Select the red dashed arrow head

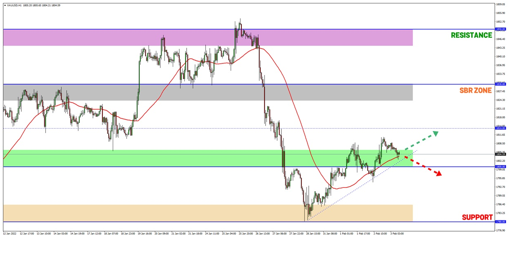pos(438,174)
